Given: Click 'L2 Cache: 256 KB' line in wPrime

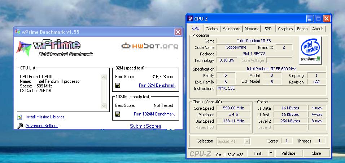Looking at the screenshot, I should point(35,90).
